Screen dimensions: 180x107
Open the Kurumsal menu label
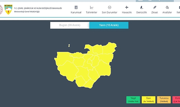76,12
